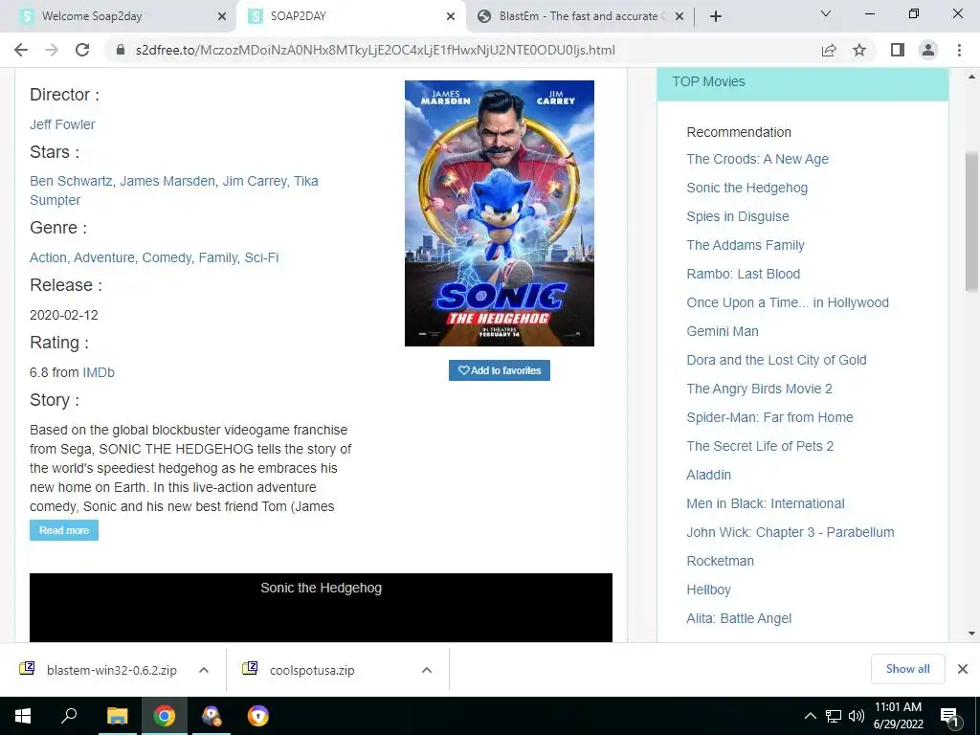Share this page via share icon

(829, 50)
